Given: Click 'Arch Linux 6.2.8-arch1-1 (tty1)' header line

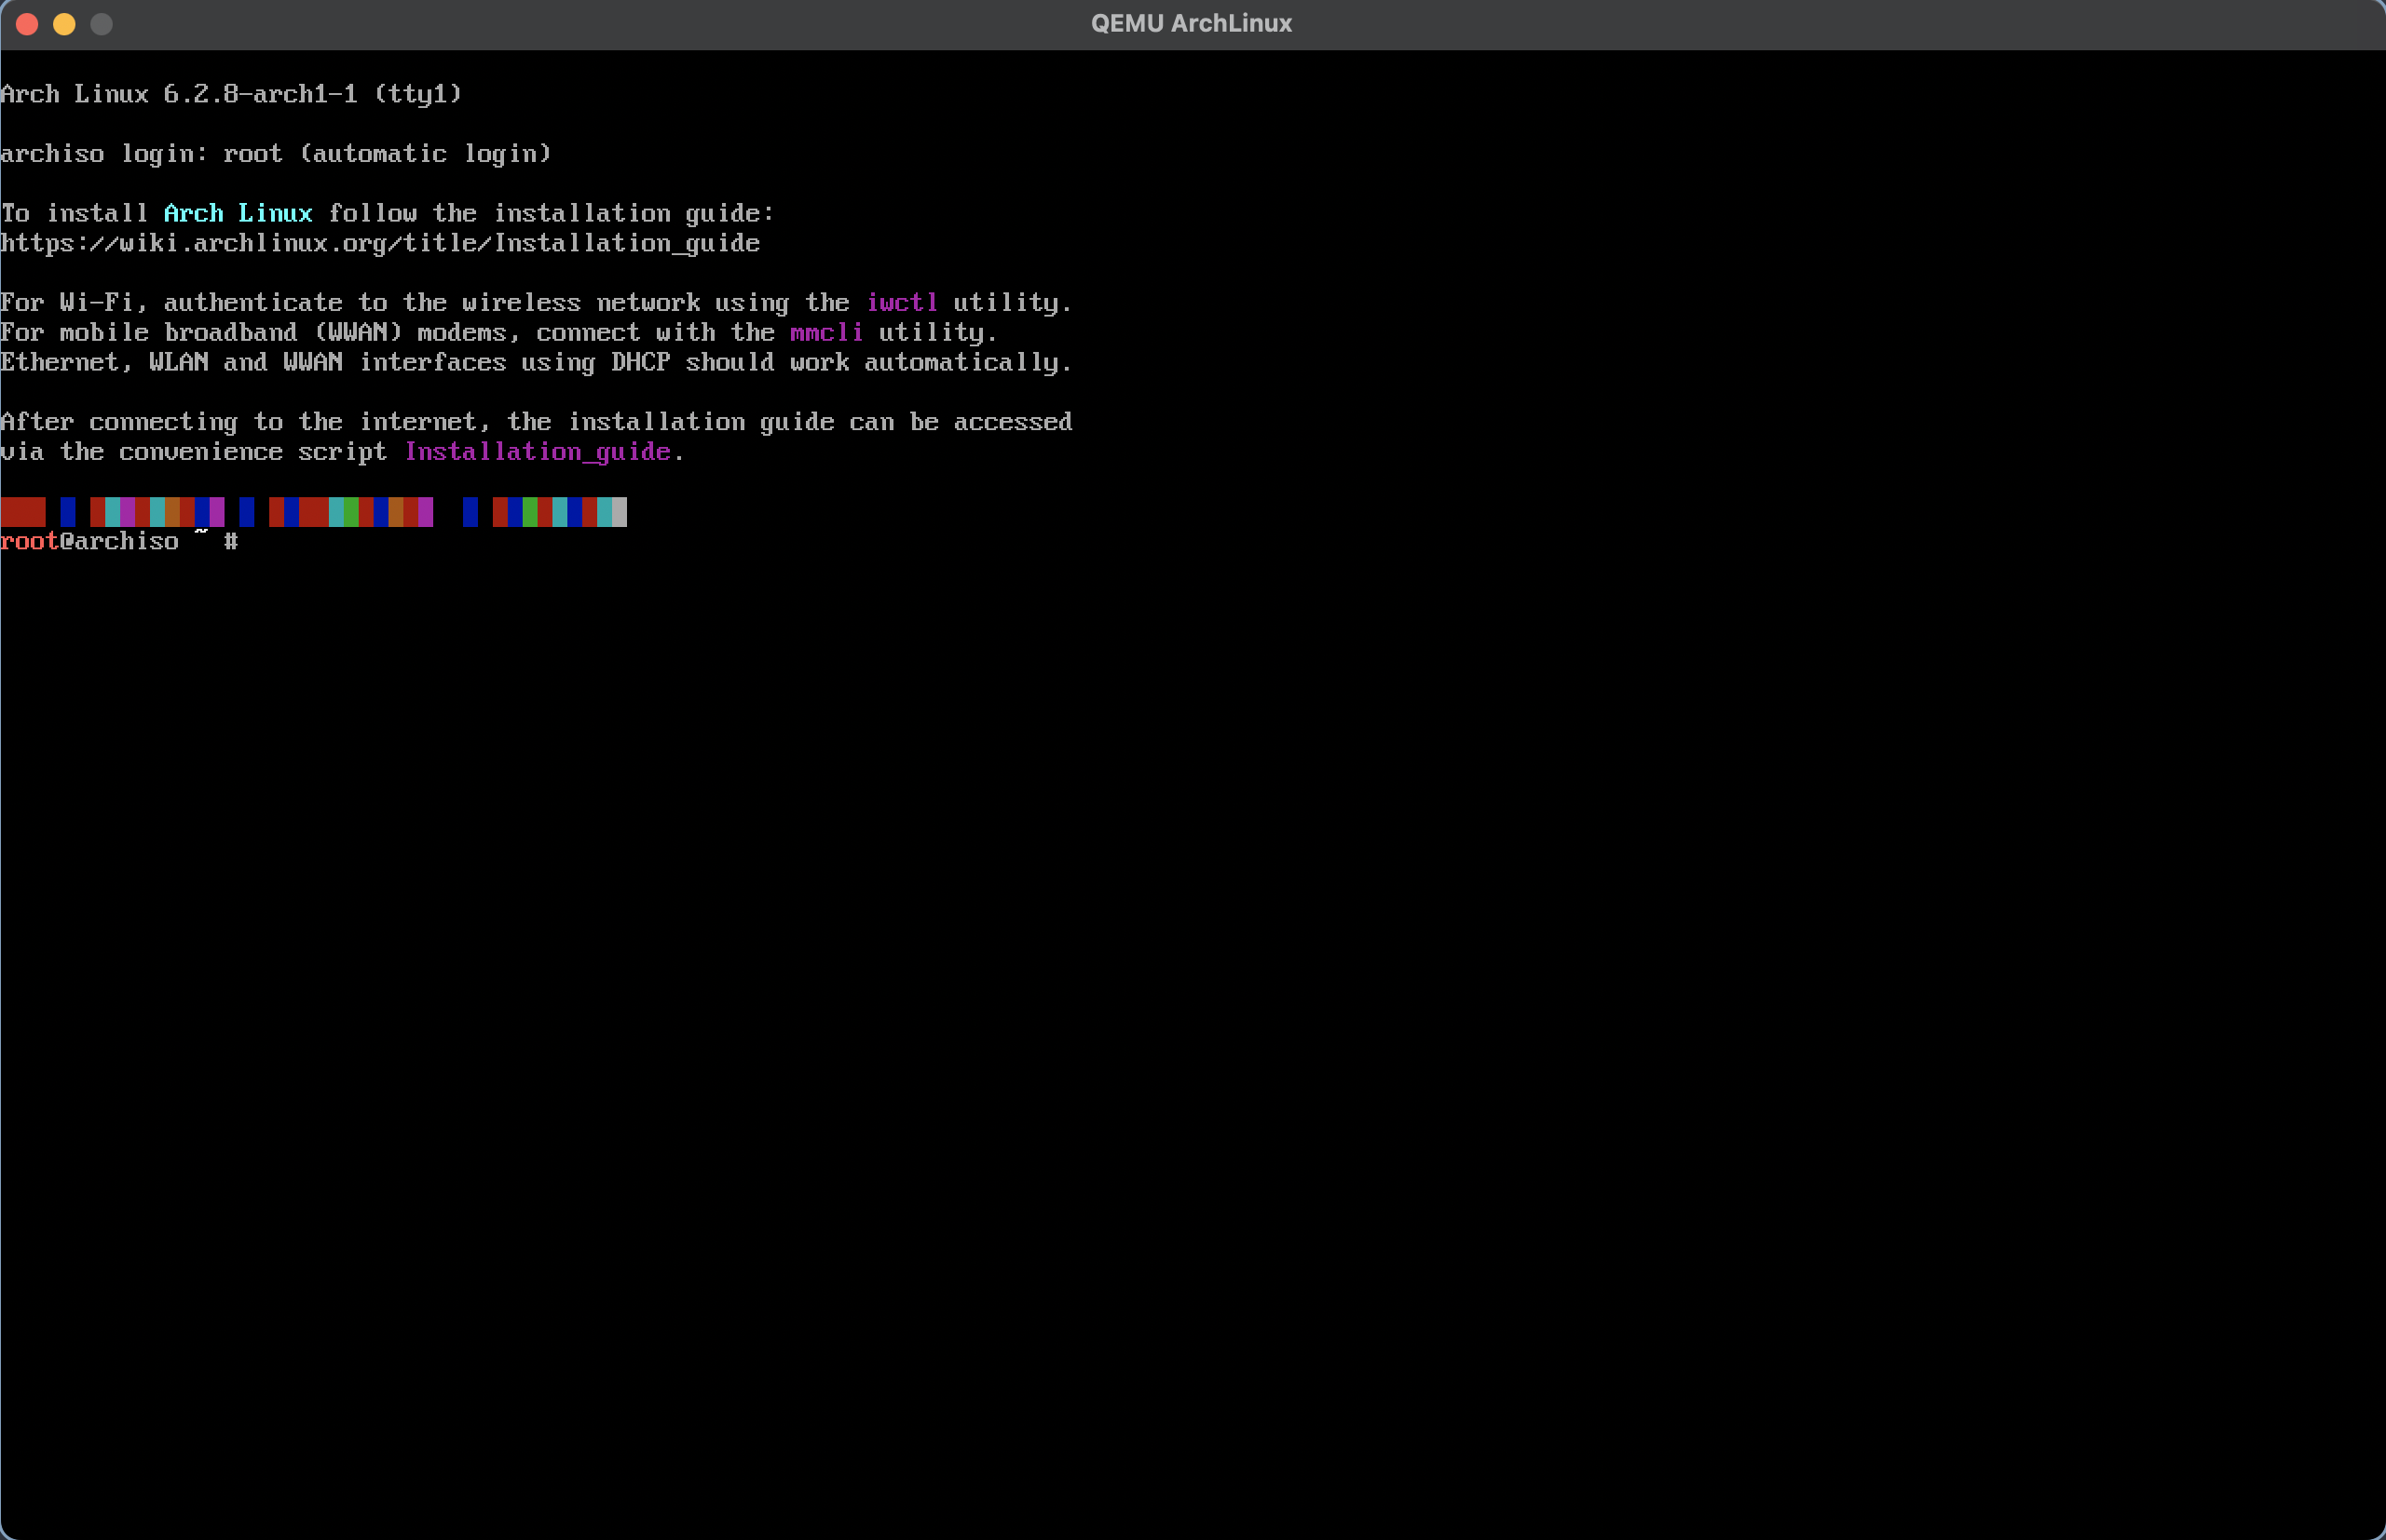Looking at the screenshot, I should [x=231, y=94].
